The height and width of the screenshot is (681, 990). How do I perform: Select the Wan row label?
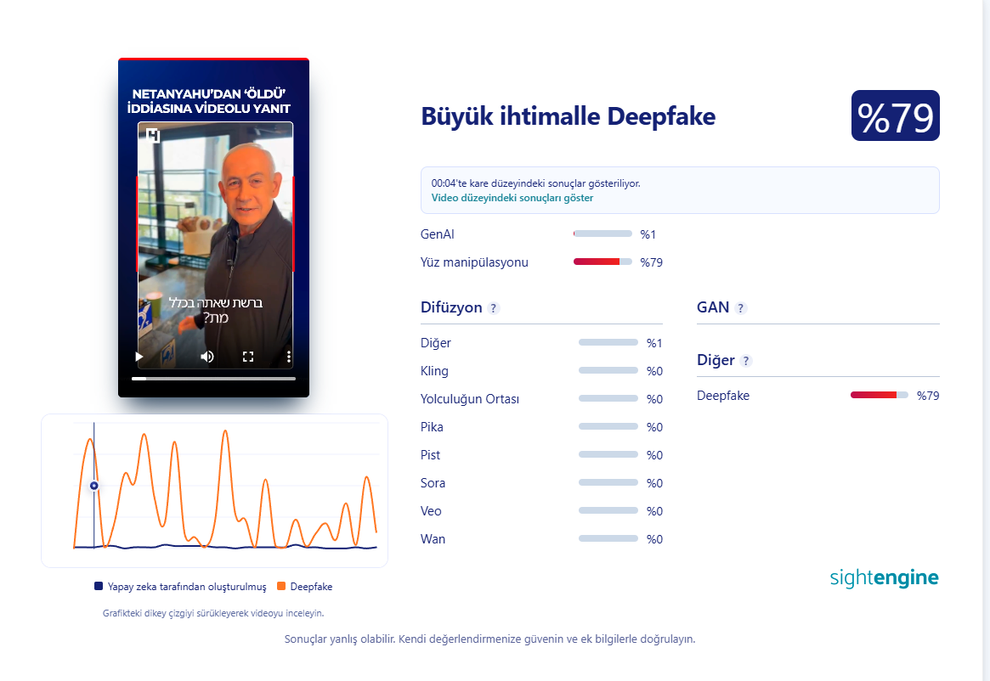433,539
